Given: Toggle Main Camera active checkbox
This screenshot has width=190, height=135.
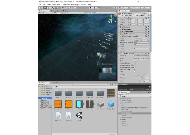Looking at the screenshot, I should [123, 13].
